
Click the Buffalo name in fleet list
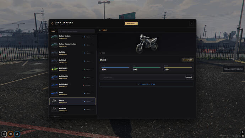click(62, 52)
